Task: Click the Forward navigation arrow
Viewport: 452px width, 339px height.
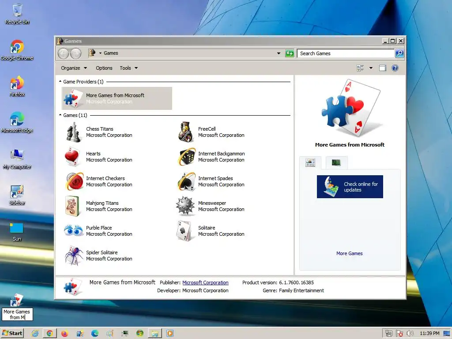Action: (x=75, y=53)
